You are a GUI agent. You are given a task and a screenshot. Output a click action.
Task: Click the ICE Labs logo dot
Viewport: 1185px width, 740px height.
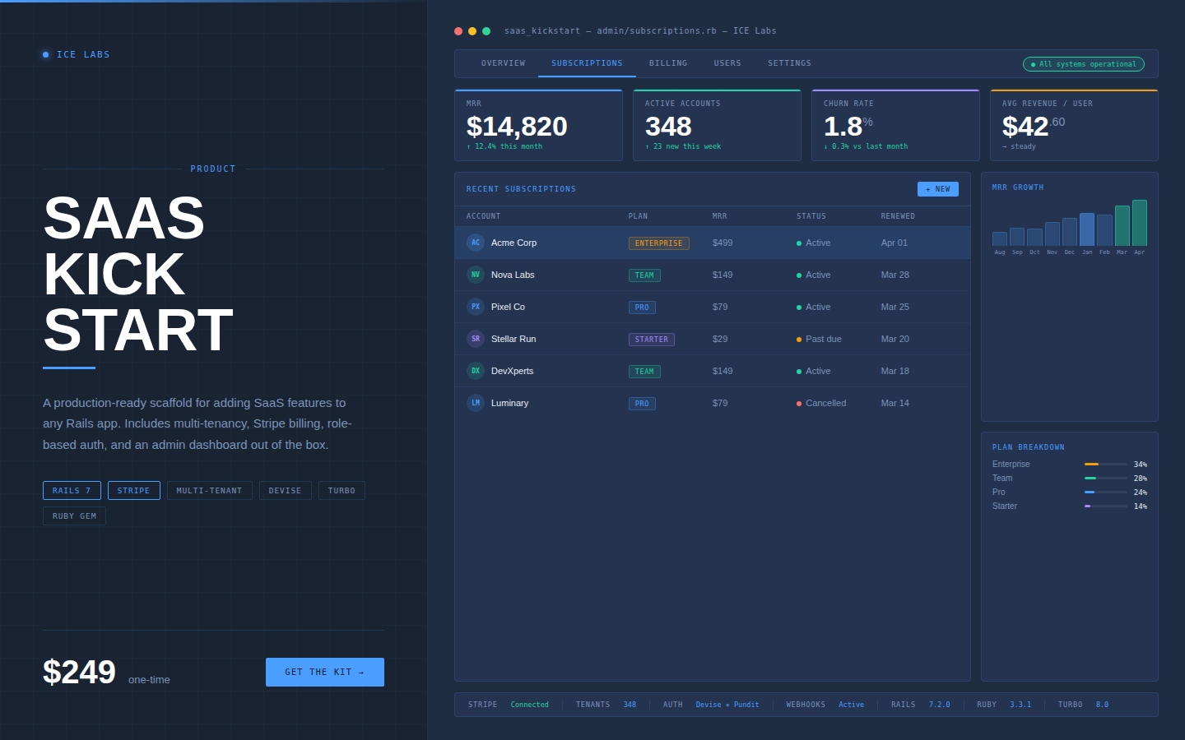(x=45, y=54)
